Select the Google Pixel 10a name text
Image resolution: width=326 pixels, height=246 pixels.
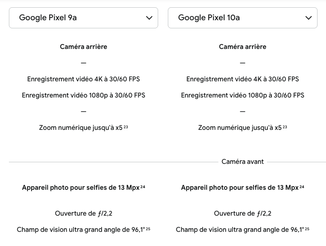(x=209, y=18)
